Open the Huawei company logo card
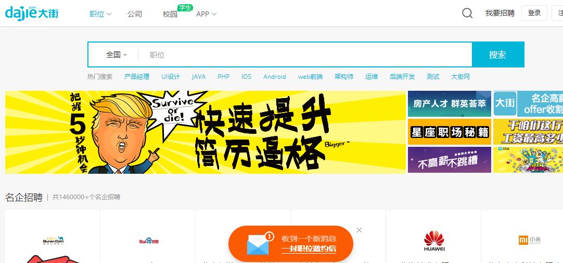The height and width of the screenshot is (263, 563). tap(434, 241)
